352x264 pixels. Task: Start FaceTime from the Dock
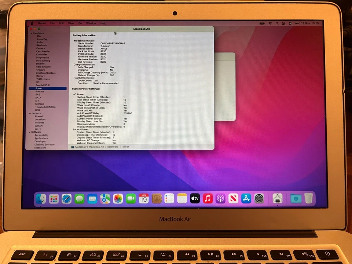tap(131, 198)
